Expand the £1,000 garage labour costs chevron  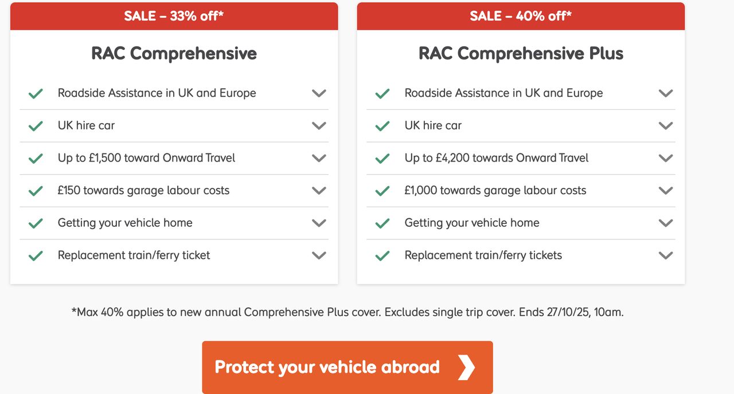(x=666, y=190)
